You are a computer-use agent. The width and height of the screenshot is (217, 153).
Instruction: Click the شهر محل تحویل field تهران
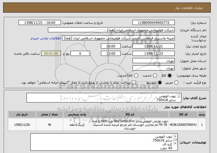pyautogui.click(x=154, y=68)
